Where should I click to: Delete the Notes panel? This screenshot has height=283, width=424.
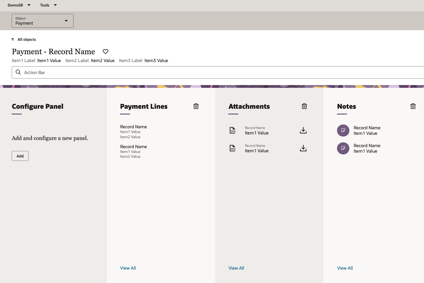click(413, 106)
